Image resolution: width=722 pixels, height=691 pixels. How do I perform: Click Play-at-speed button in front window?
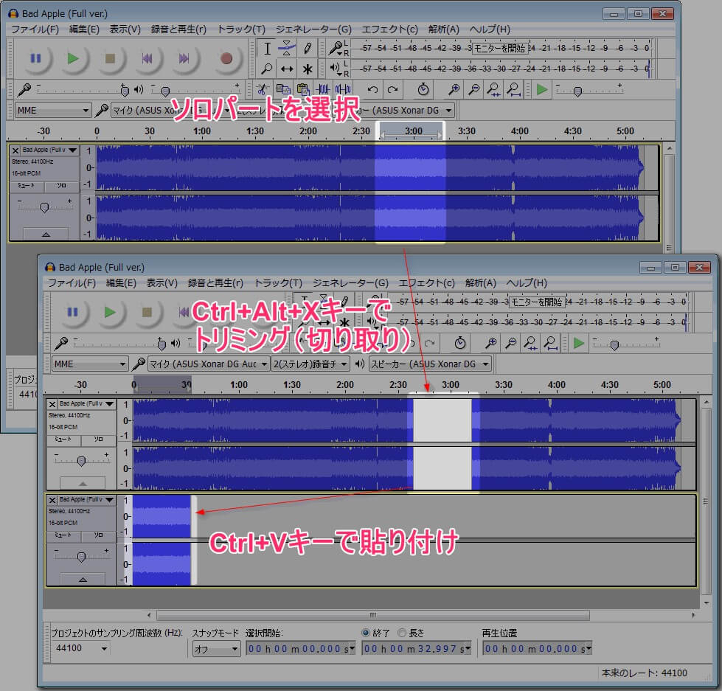click(579, 343)
